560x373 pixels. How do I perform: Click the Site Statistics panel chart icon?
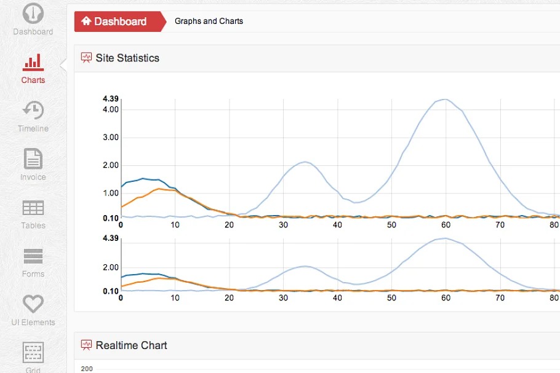(x=86, y=58)
